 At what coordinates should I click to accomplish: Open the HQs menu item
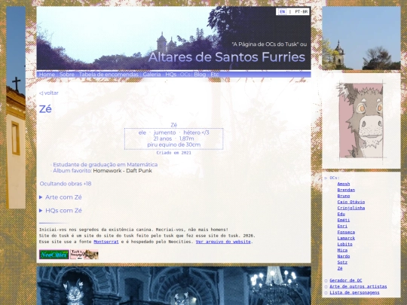[x=171, y=75]
